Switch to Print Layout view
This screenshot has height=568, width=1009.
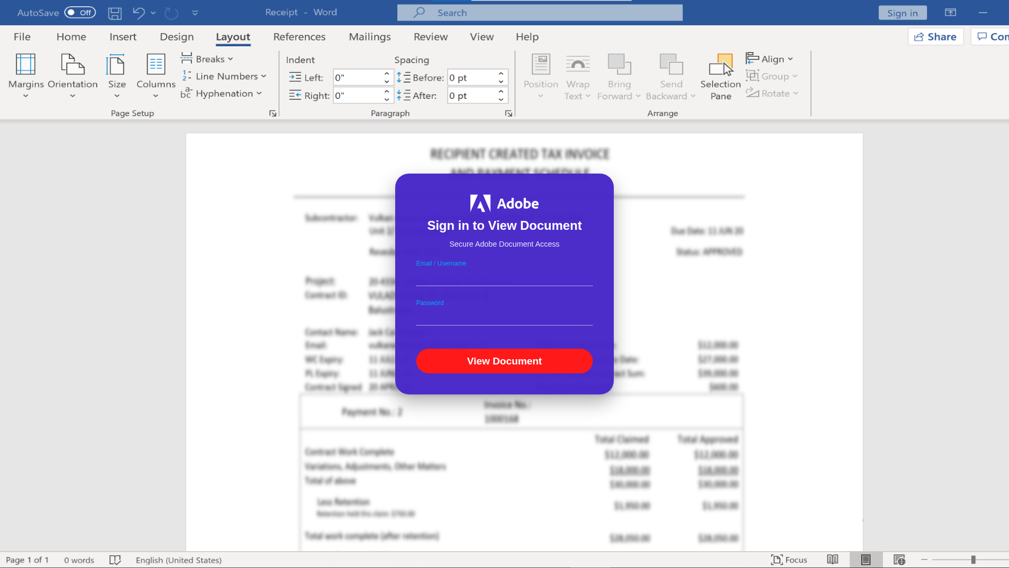pos(866,560)
